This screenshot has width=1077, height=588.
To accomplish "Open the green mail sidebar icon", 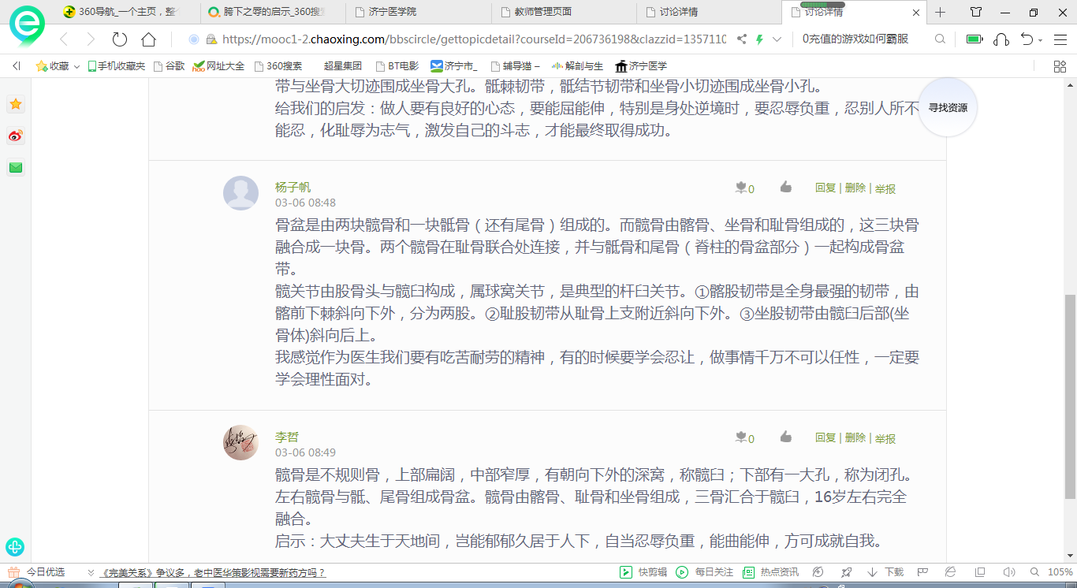I will coord(15,167).
